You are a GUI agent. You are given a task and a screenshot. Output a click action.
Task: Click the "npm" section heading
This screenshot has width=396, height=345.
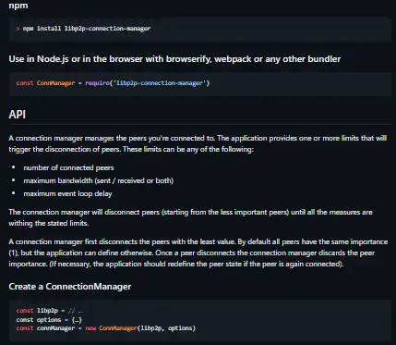18,6
